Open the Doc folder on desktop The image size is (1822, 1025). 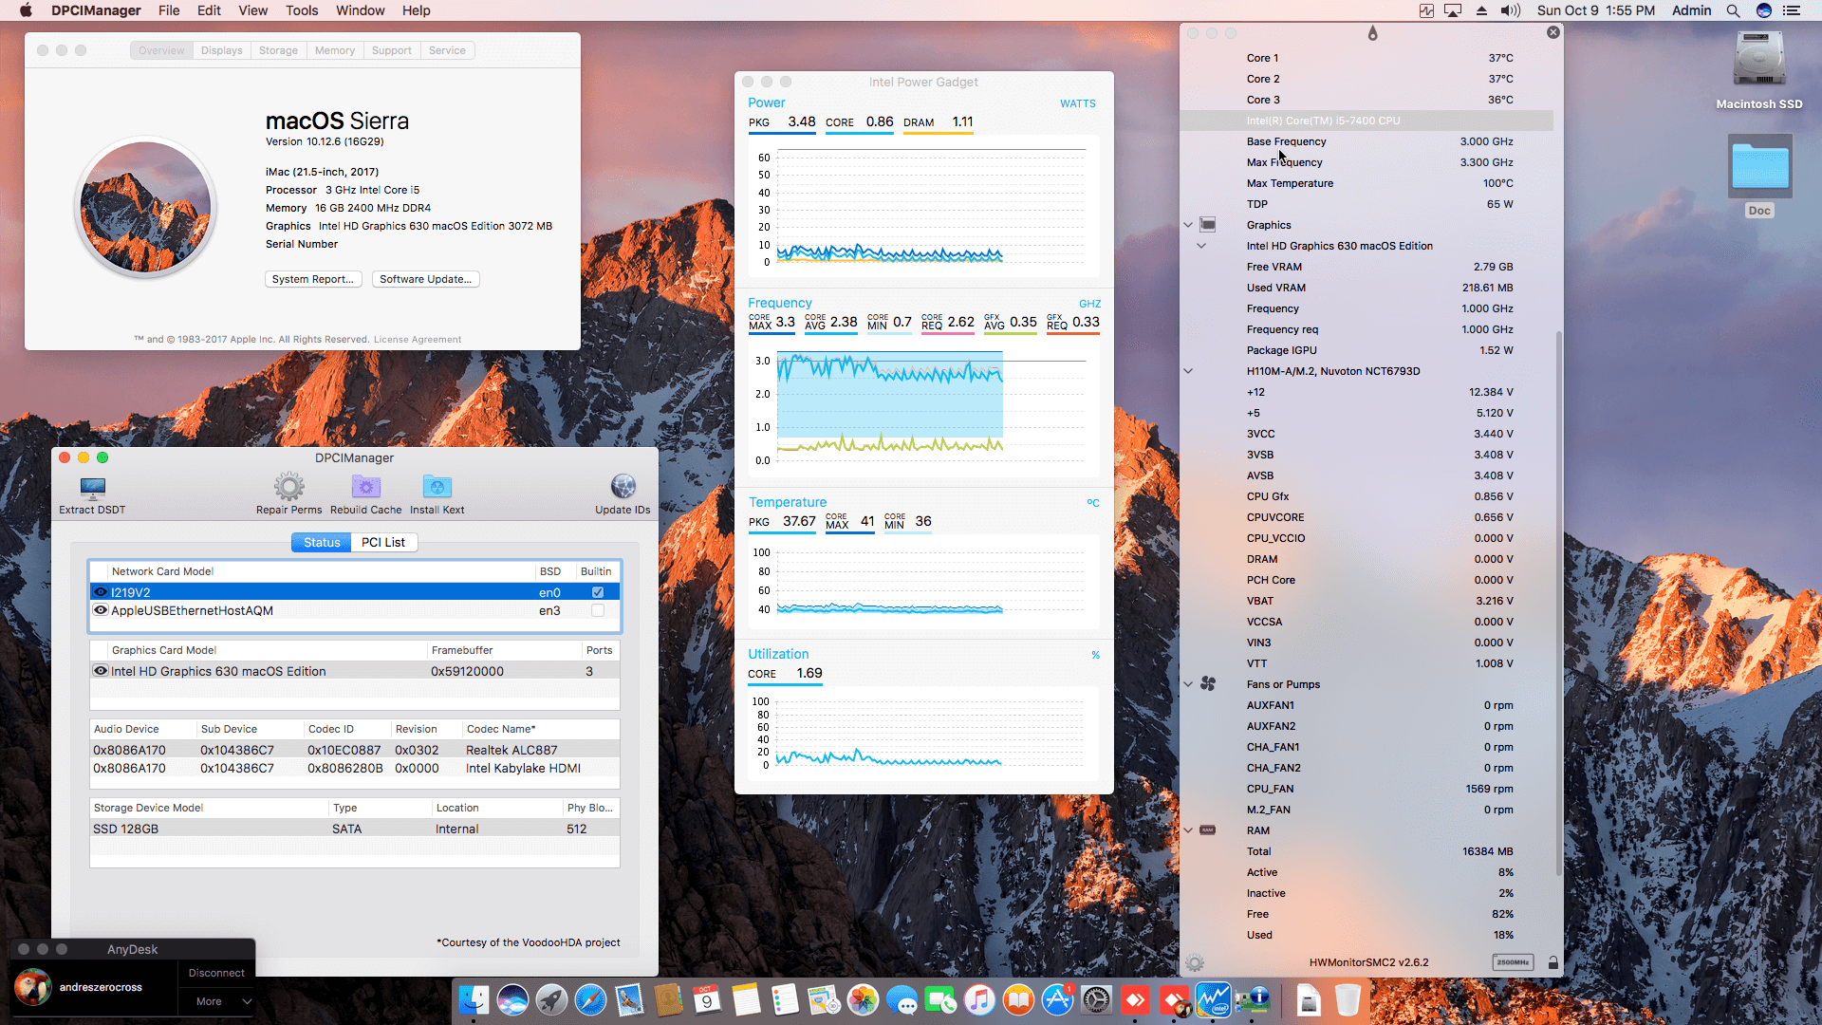pyautogui.click(x=1760, y=166)
